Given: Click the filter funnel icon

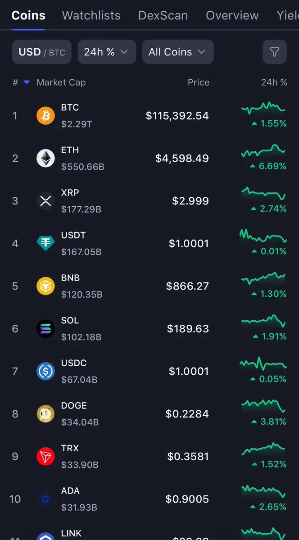Looking at the screenshot, I should pos(275,52).
